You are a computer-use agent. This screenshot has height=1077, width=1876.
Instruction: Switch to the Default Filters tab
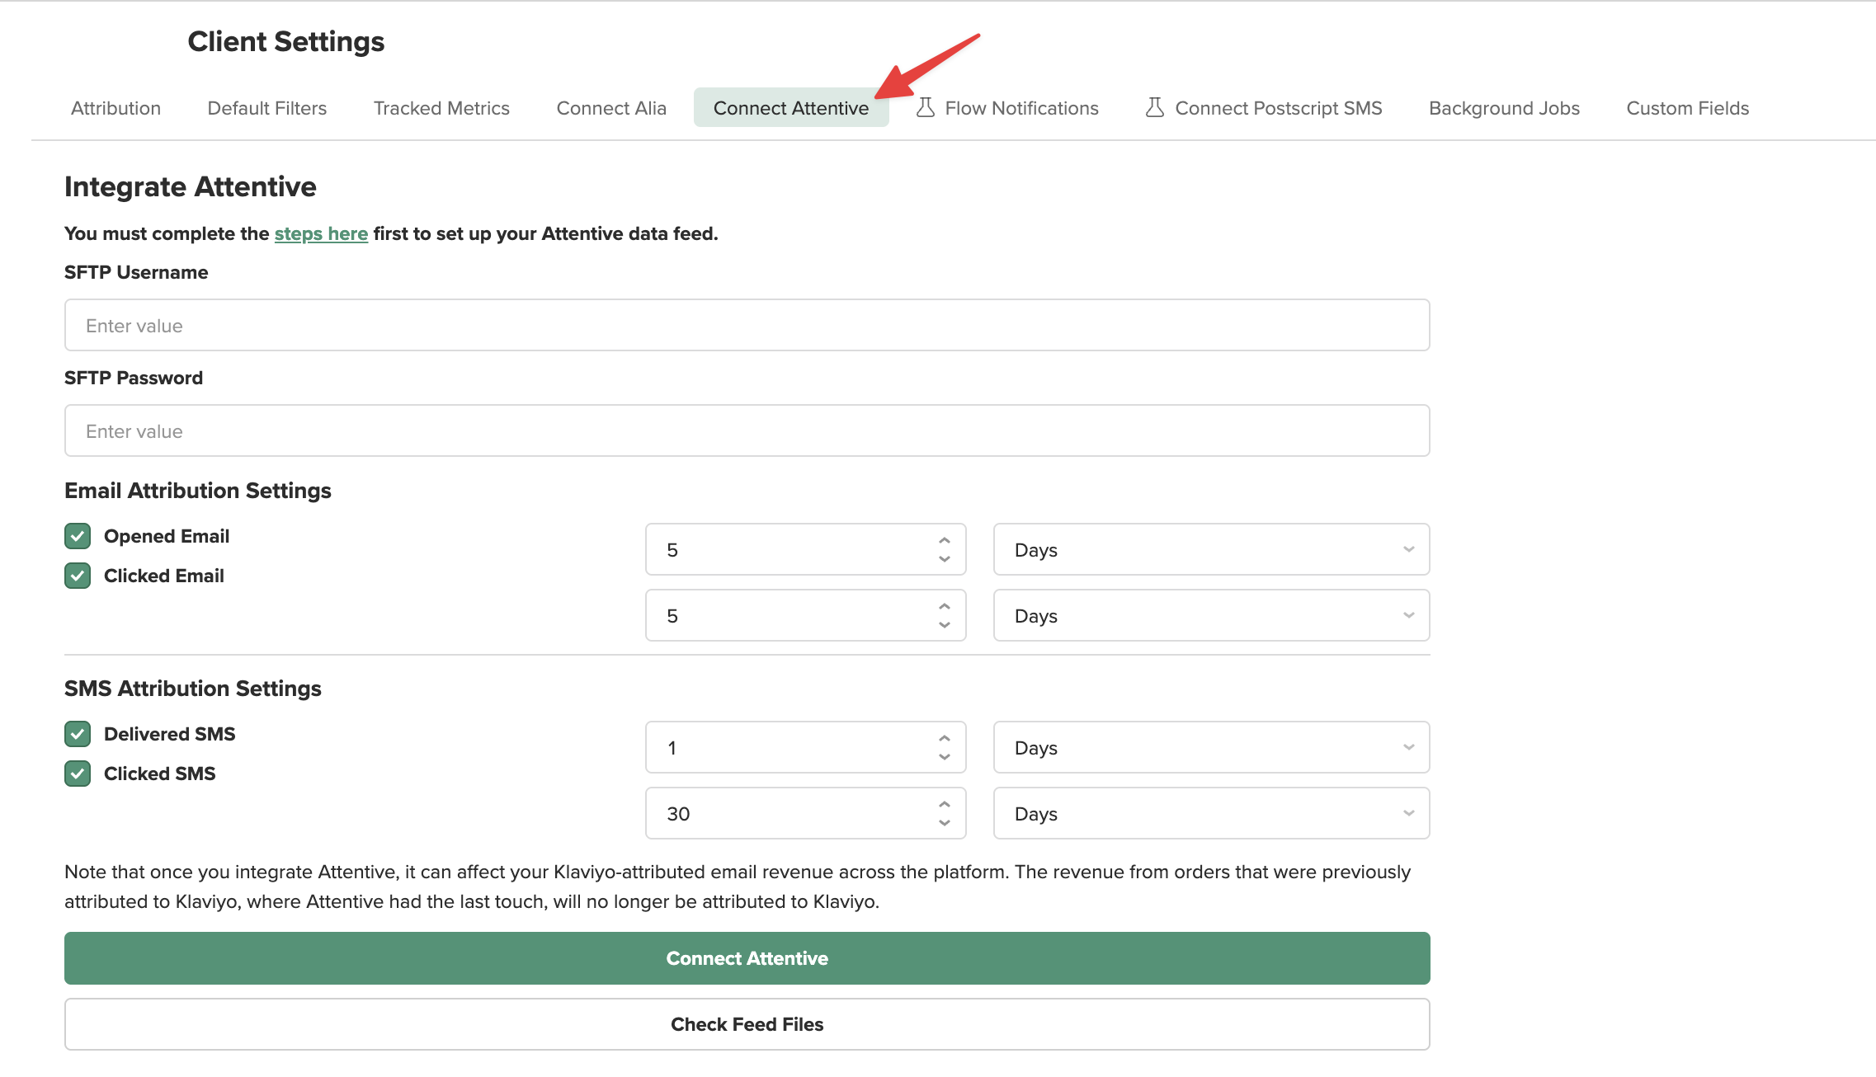click(267, 108)
